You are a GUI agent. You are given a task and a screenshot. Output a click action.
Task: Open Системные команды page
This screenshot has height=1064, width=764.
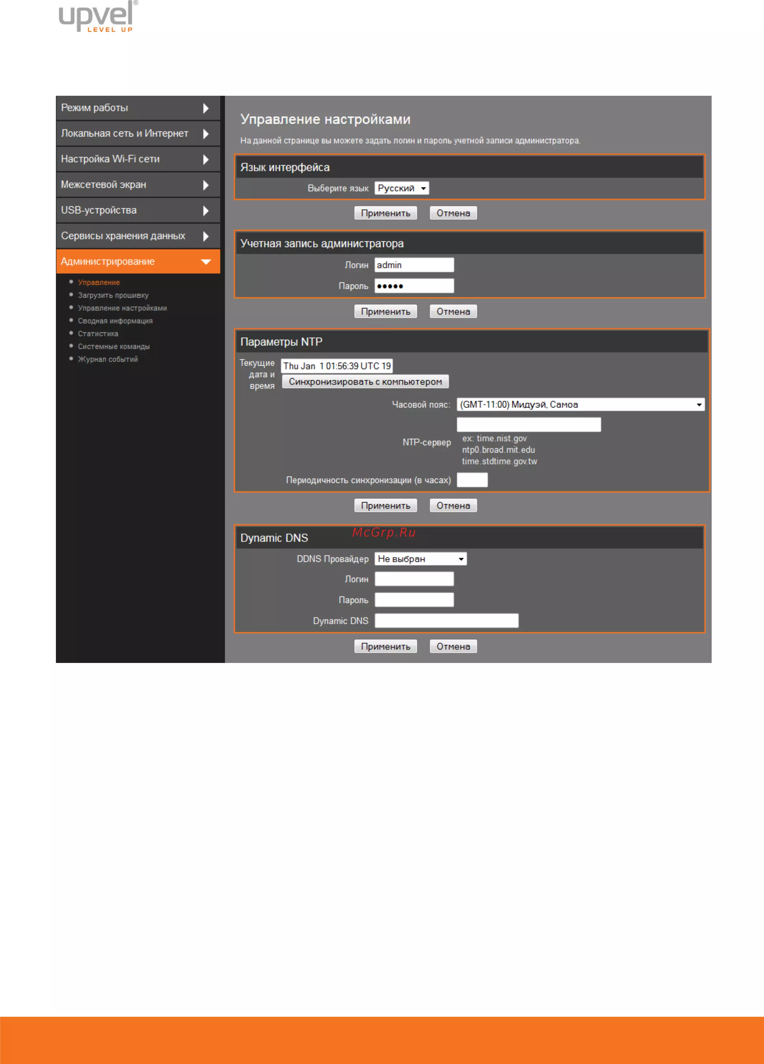pyautogui.click(x=113, y=346)
